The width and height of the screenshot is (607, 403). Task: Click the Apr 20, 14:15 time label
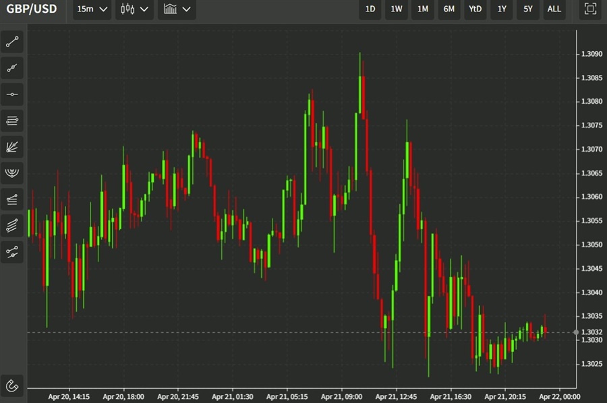[69, 397]
